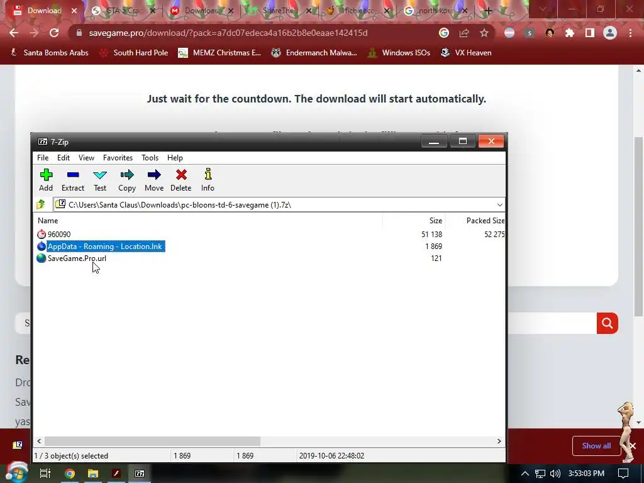Click Show all downloads button

tap(596, 446)
